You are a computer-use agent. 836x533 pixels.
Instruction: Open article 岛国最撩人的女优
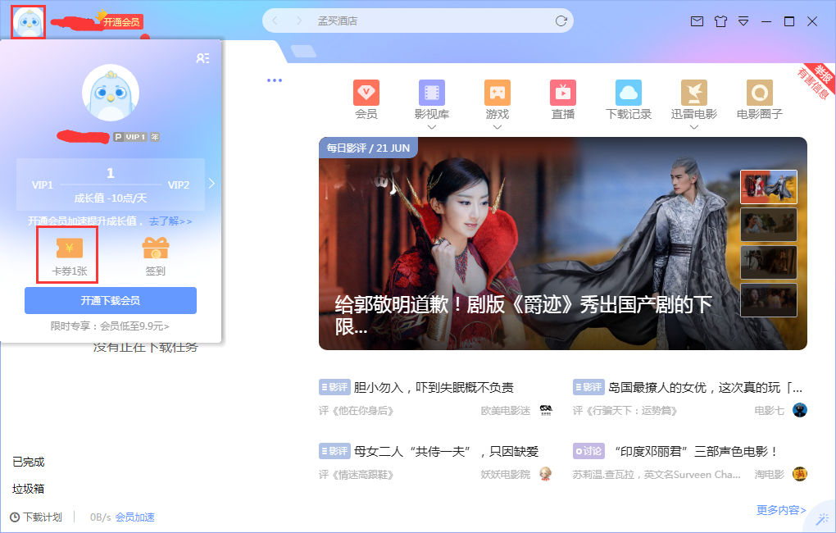click(706, 387)
